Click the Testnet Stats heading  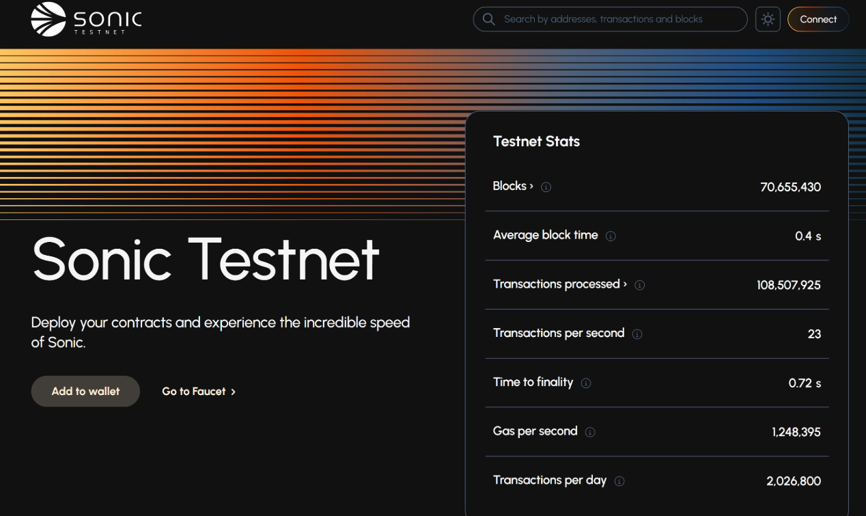(x=536, y=141)
